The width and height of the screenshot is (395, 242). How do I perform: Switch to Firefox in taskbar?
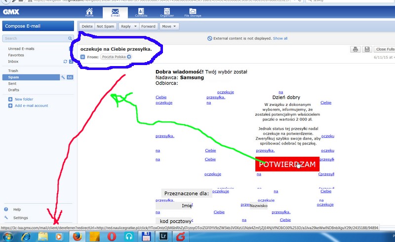(77, 237)
